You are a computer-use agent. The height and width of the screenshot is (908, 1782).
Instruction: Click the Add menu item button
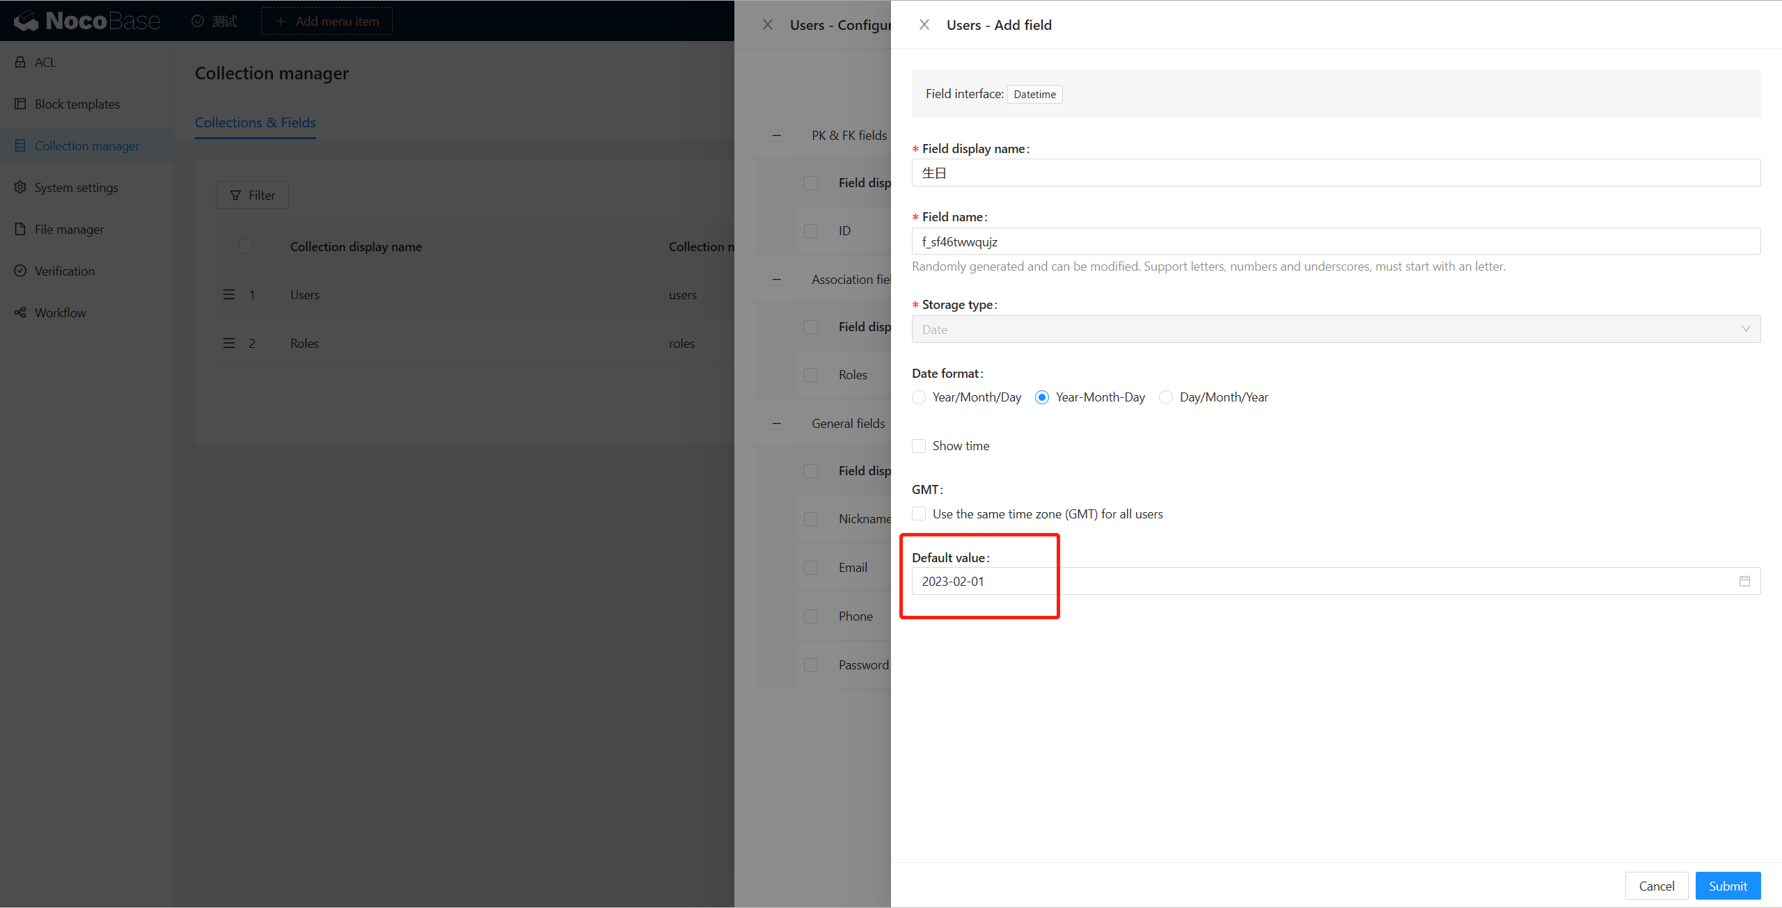pyautogui.click(x=326, y=21)
